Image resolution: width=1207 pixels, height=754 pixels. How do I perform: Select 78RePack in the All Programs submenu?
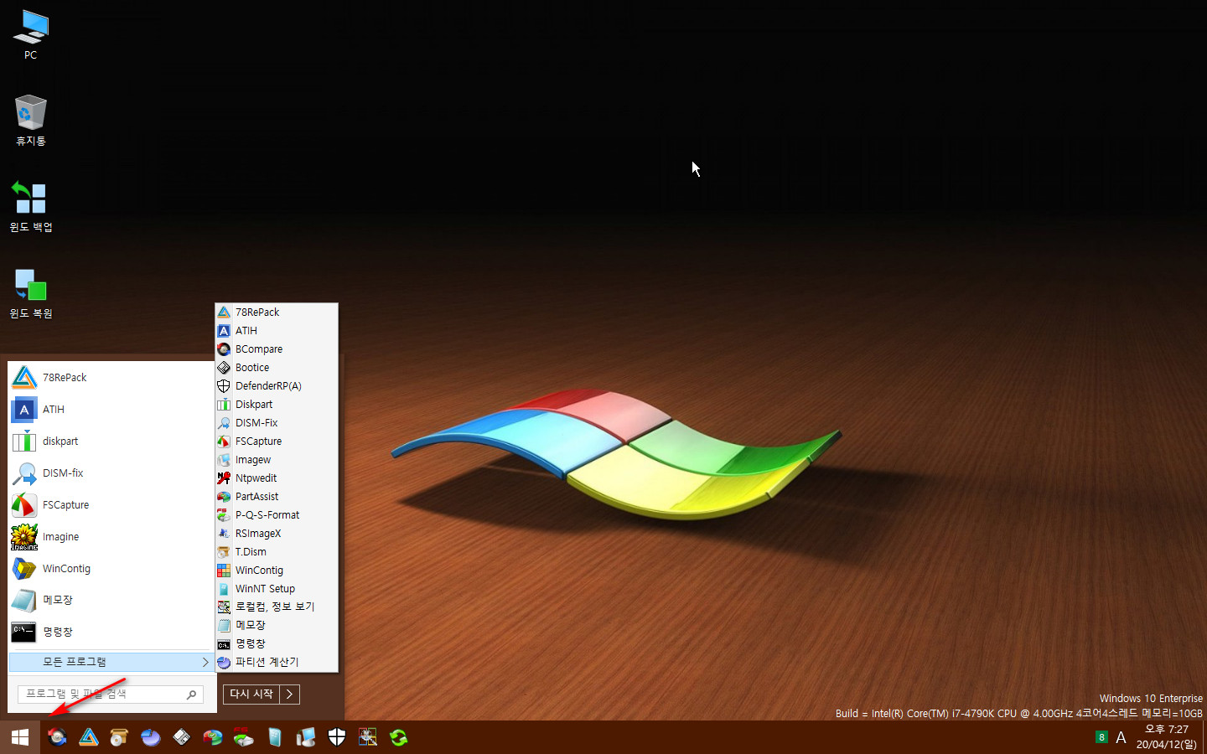coord(277,312)
